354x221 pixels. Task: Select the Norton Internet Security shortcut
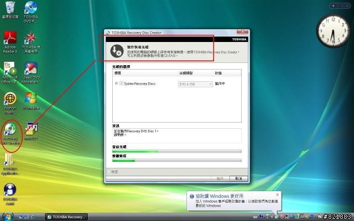10,103
